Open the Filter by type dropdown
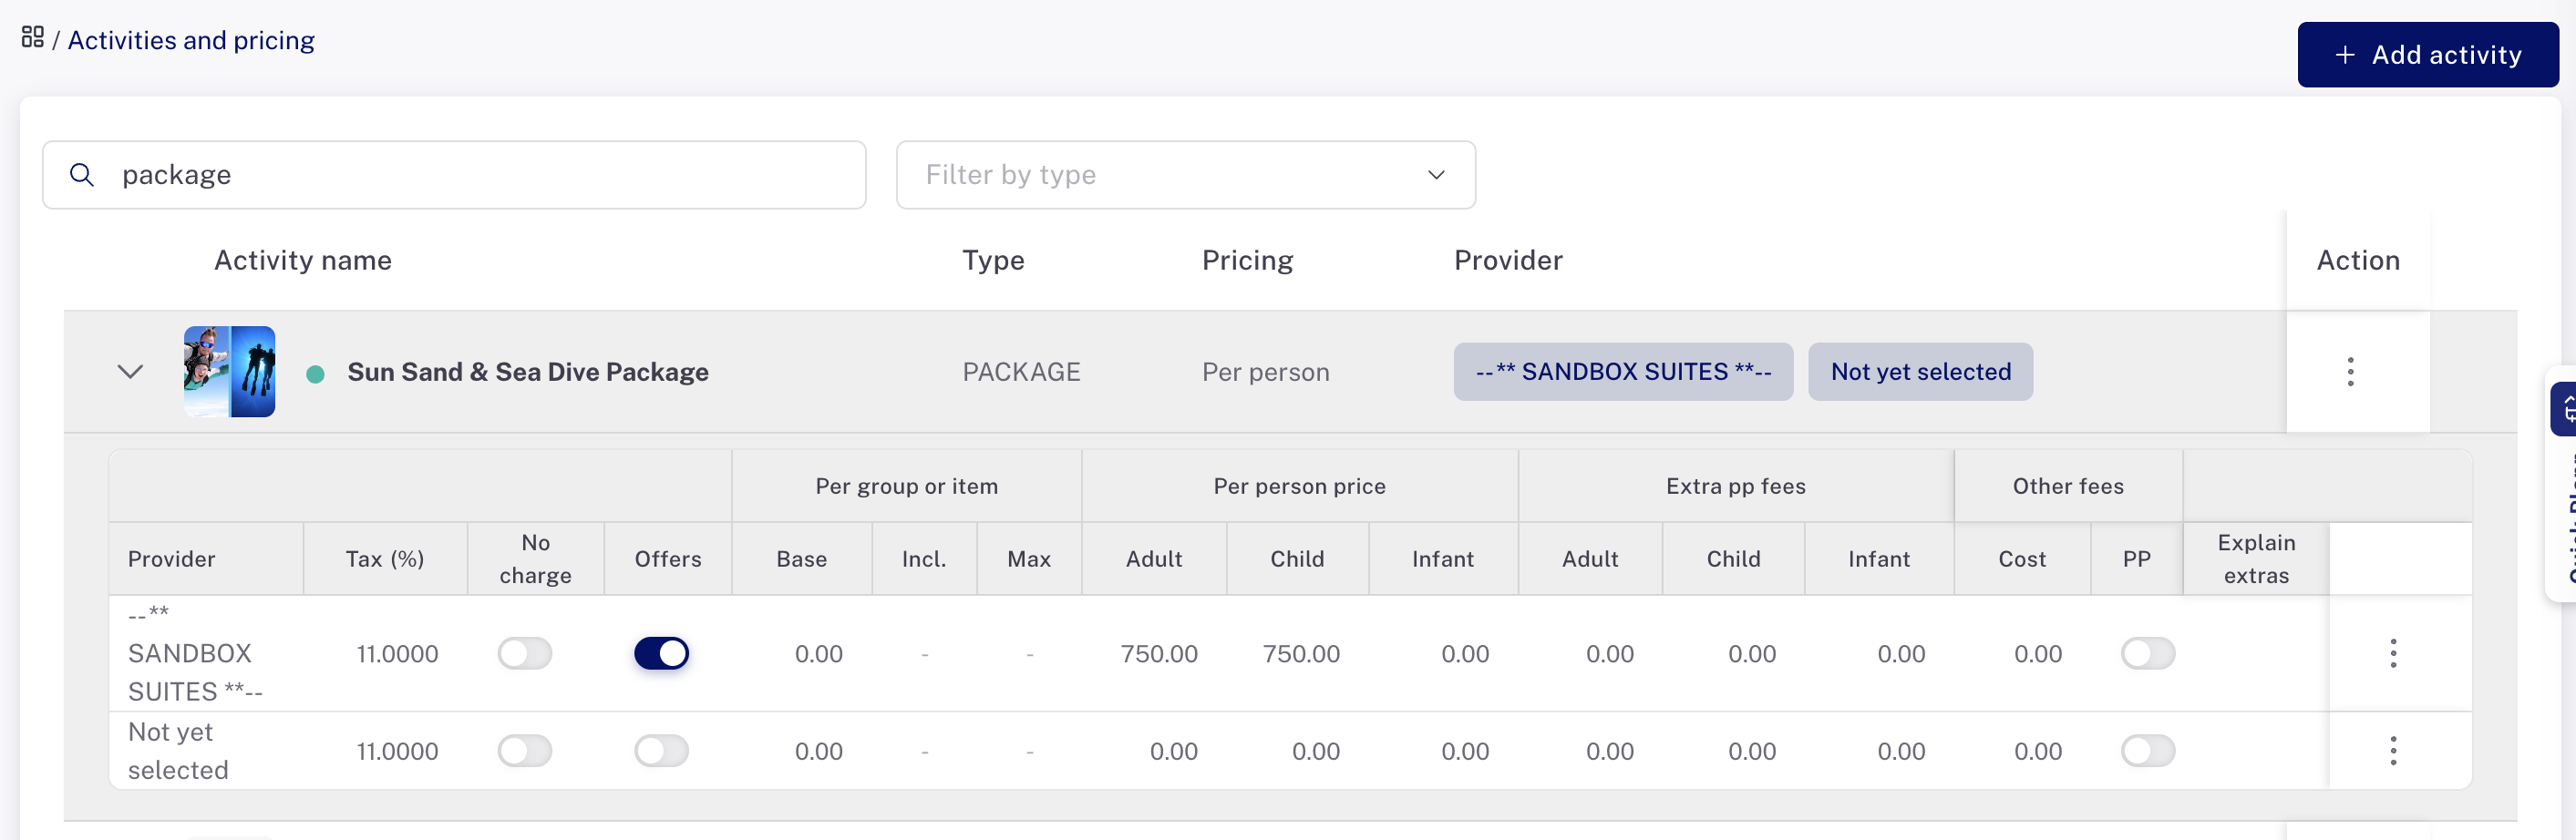This screenshot has height=840, width=2576. coord(1185,175)
